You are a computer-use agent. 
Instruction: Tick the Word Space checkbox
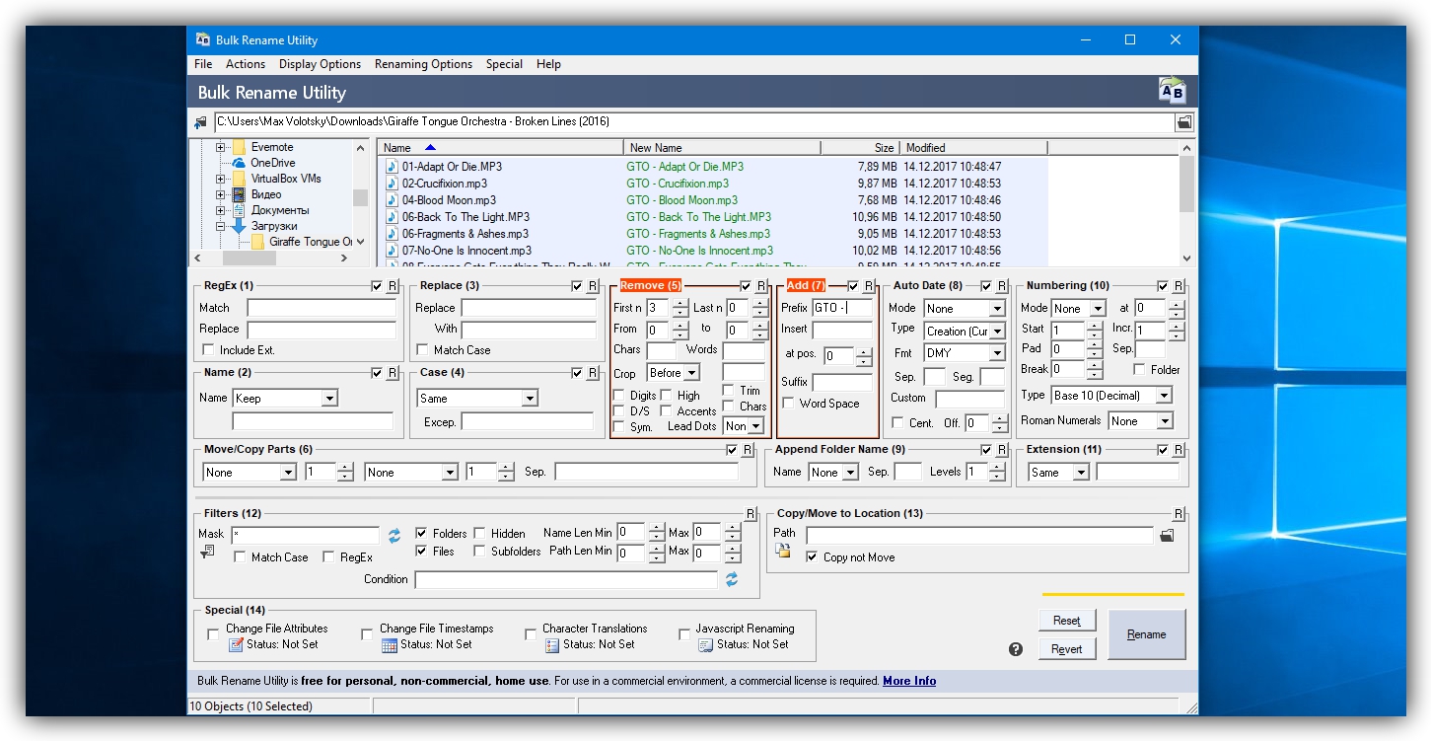point(788,404)
